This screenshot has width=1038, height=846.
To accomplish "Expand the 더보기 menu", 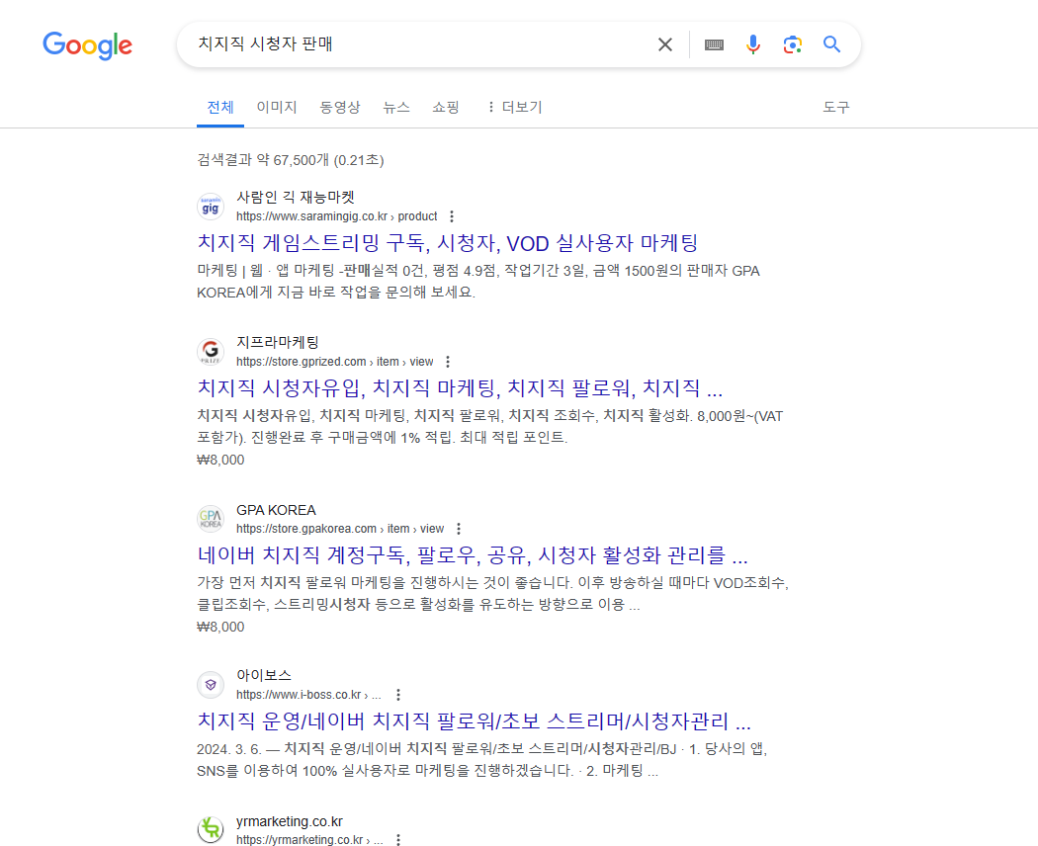I will (514, 108).
